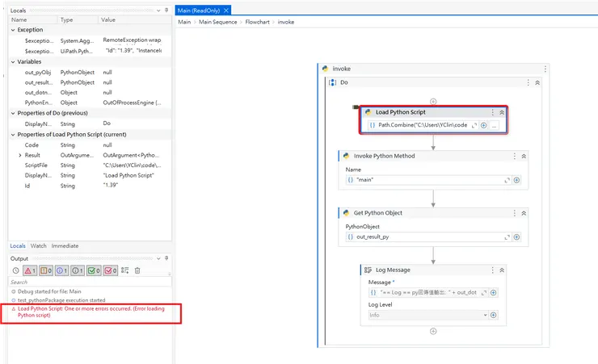Expand editor for Log Message text
Screen dimensions: 598x364
click(484, 293)
